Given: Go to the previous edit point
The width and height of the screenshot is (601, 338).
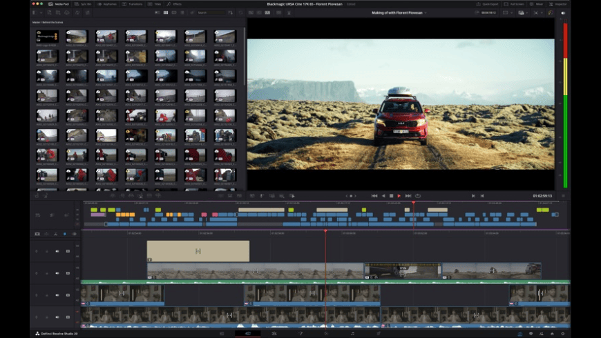Looking at the screenshot, I should point(482,196).
